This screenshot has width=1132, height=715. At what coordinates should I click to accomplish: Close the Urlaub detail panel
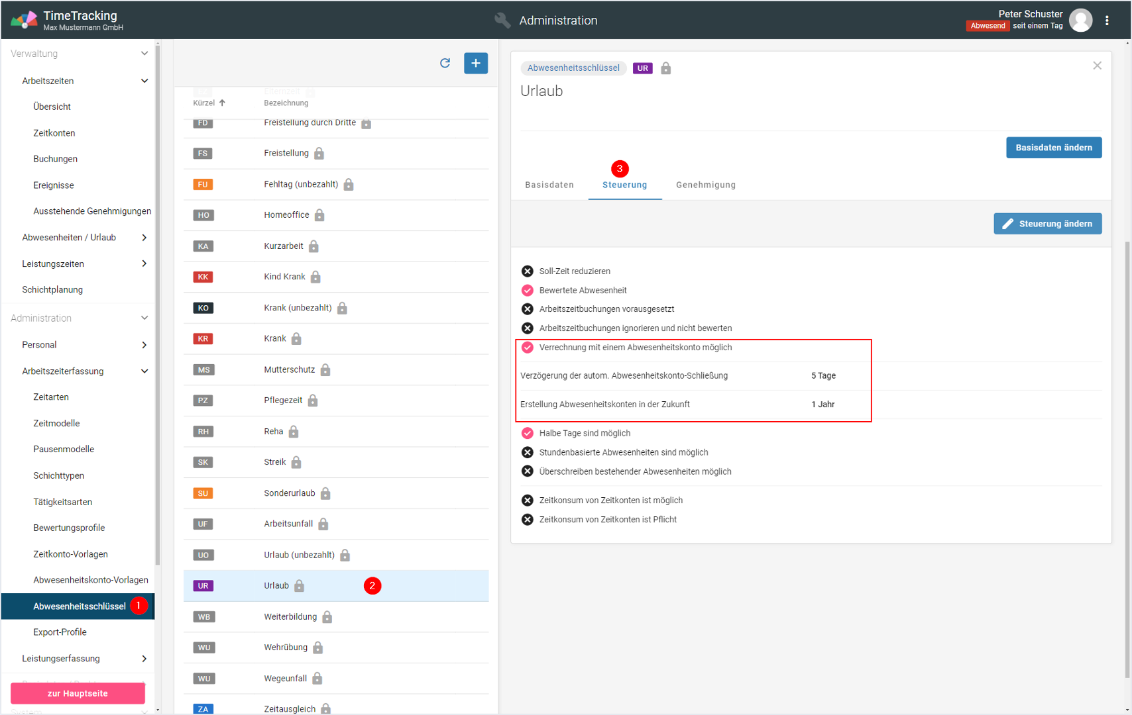(1097, 66)
